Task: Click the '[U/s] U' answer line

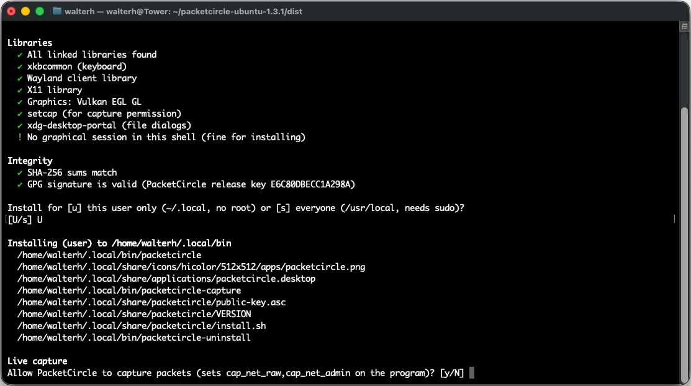Action: point(25,220)
